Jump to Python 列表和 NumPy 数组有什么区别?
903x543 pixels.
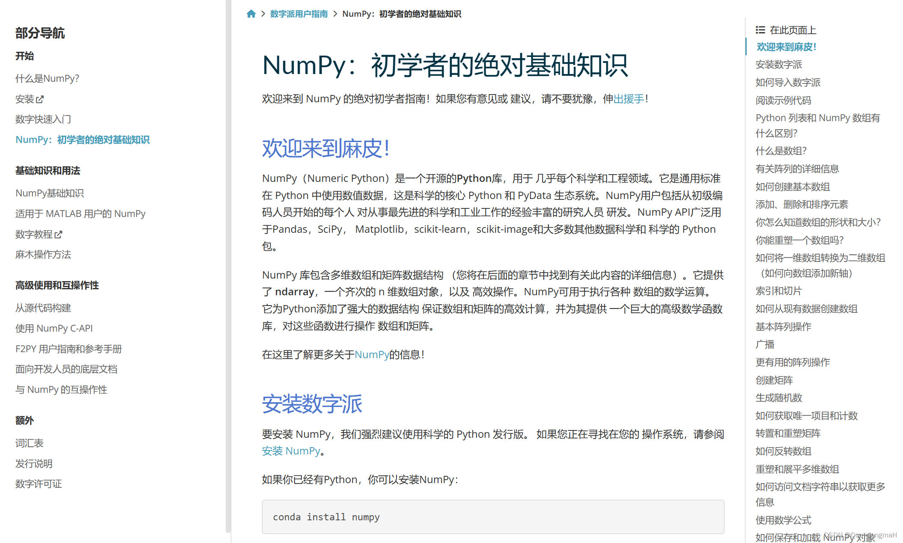(x=818, y=125)
